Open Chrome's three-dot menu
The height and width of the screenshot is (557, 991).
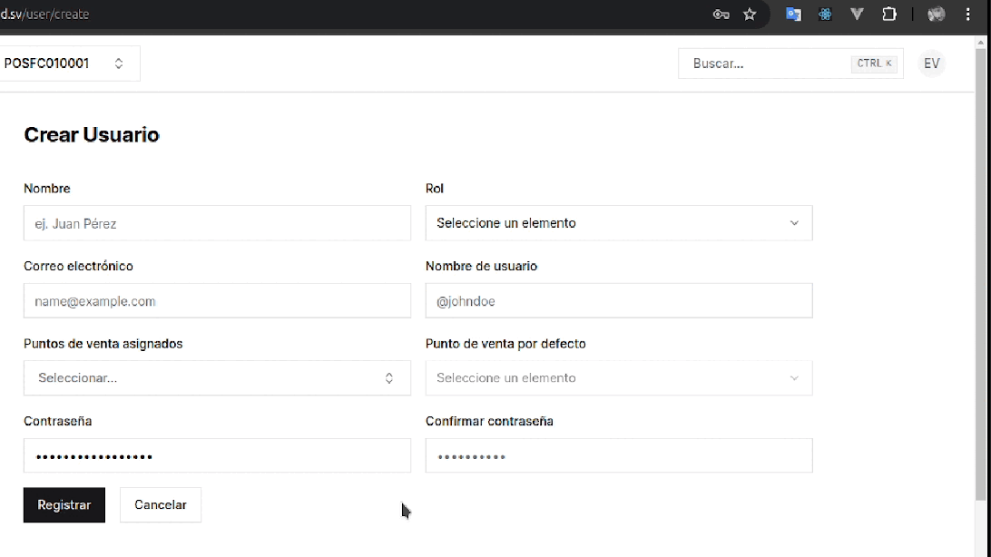pos(967,15)
